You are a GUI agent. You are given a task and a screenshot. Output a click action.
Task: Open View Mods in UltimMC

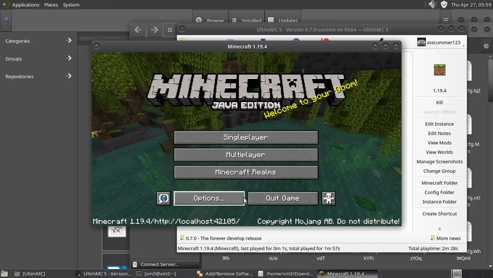(x=439, y=143)
